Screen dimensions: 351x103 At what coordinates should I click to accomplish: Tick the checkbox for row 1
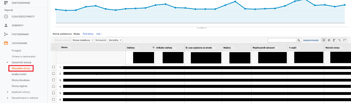point(54,67)
